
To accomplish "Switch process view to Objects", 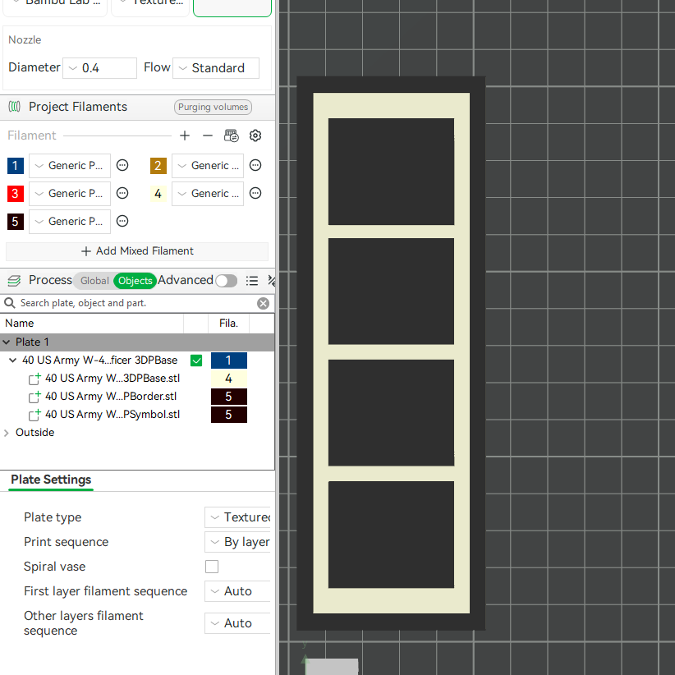I will click(x=135, y=281).
